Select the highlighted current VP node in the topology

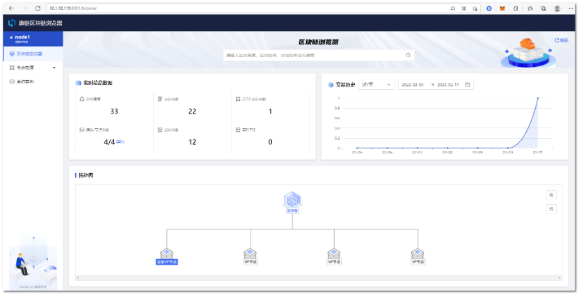coord(166,256)
